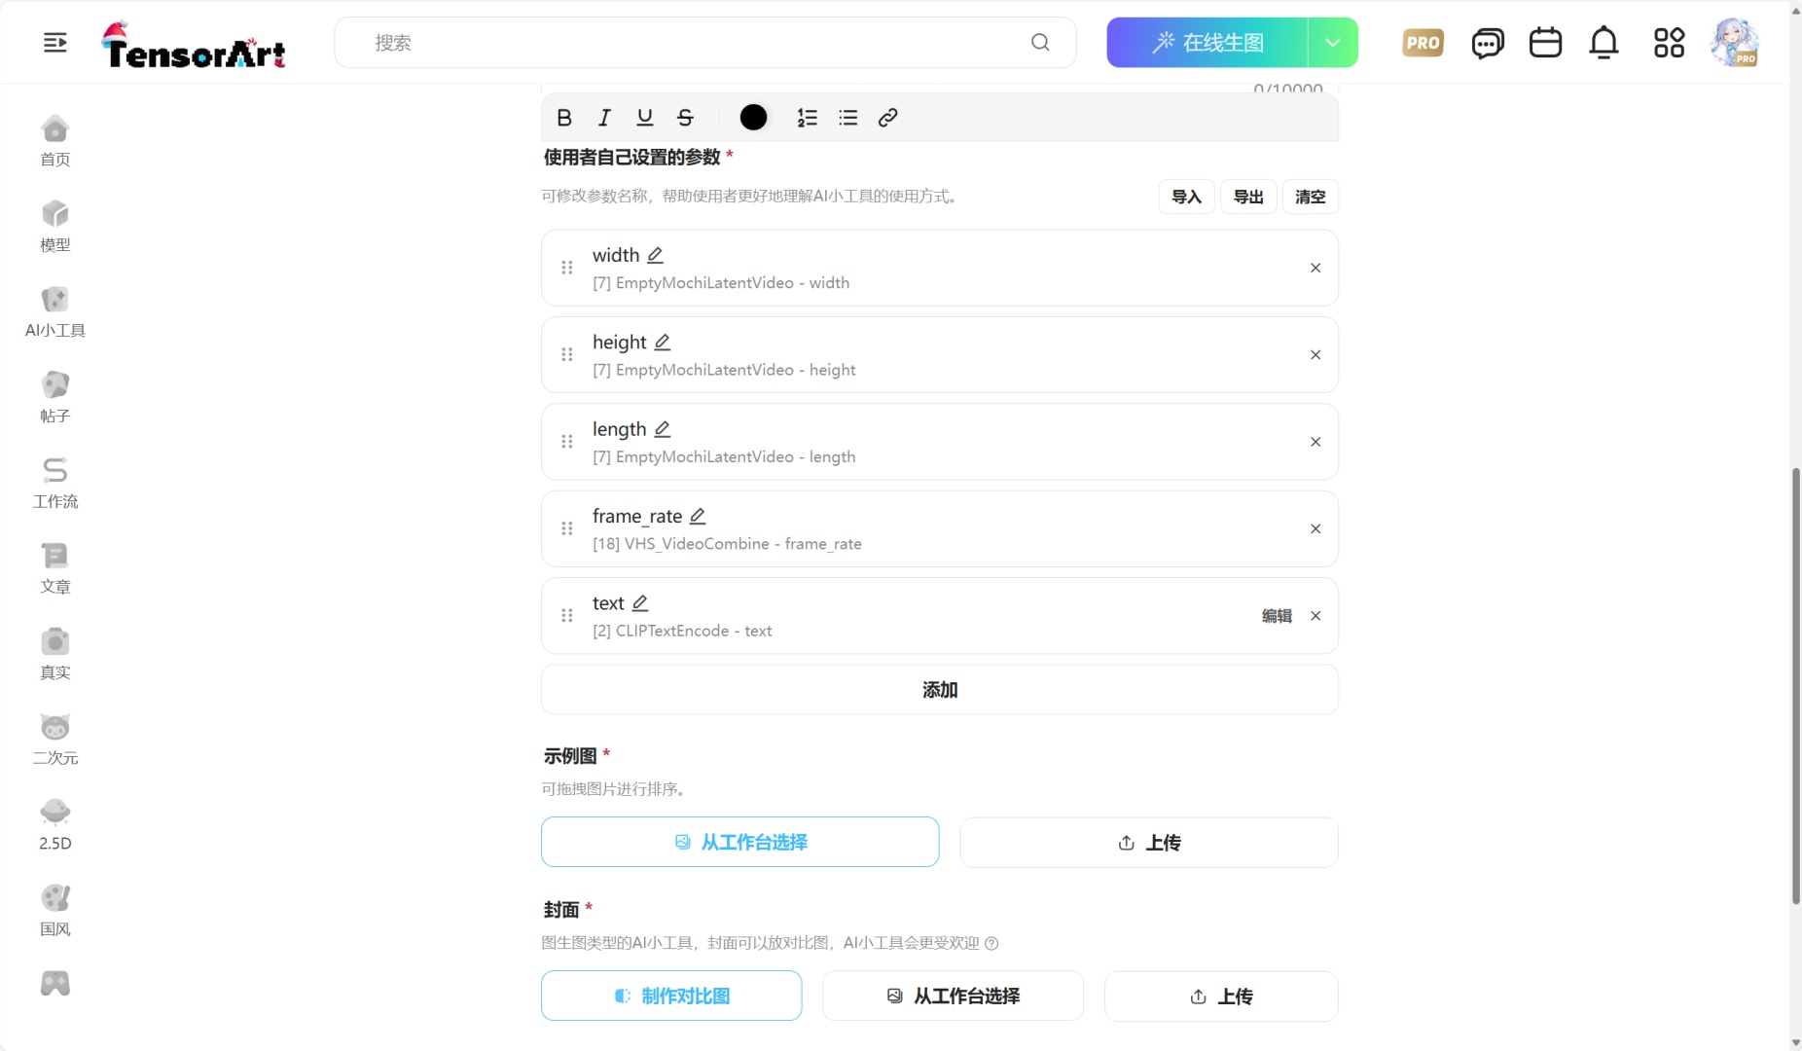Click the 导入 import button
The width and height of the screenshot is (1802, 1051).
click(x=1186, y=197)
